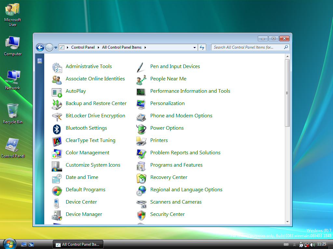Screen dimensions: 333x249
Task: Open the AutoPlay icon
Action: coord(57,92)
